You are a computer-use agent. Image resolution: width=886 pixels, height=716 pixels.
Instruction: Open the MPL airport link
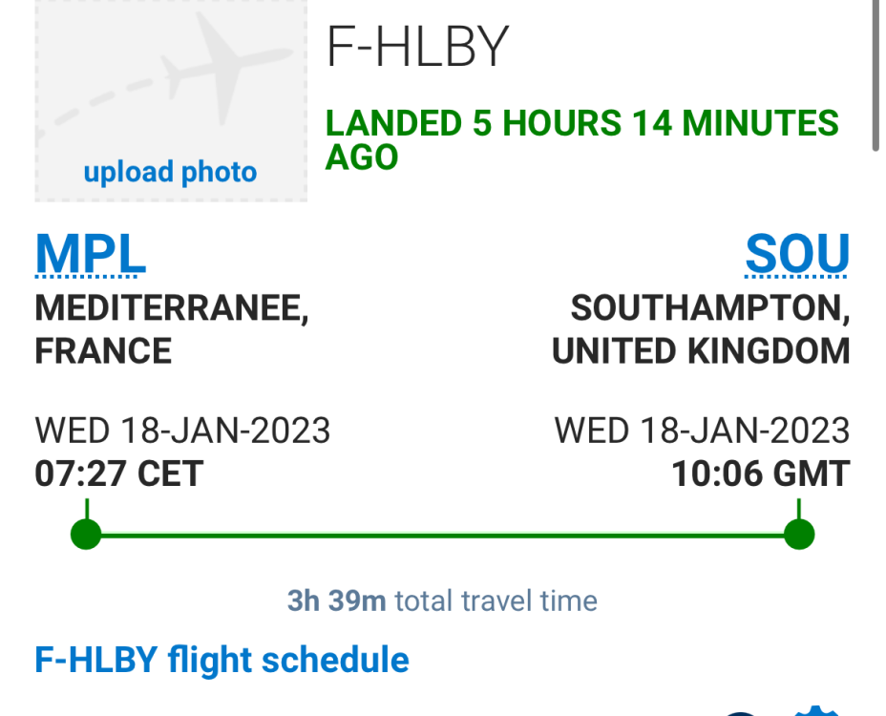coord(91,254)
